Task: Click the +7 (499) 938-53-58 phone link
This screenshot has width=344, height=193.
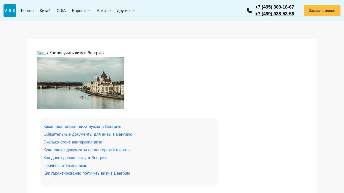Action: coord(274,14)
